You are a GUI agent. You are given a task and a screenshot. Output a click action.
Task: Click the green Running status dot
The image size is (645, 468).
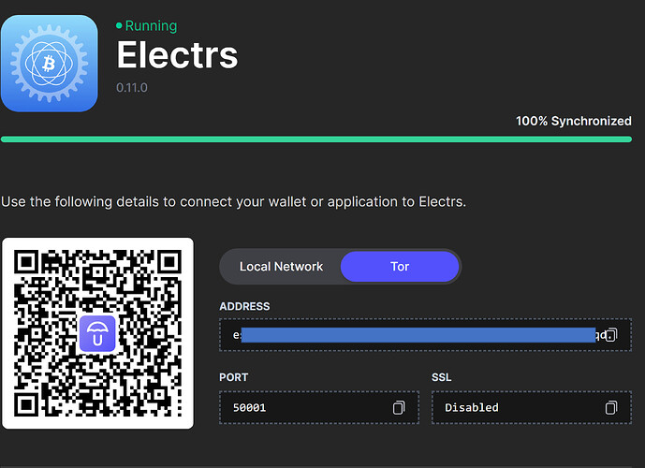119,26
